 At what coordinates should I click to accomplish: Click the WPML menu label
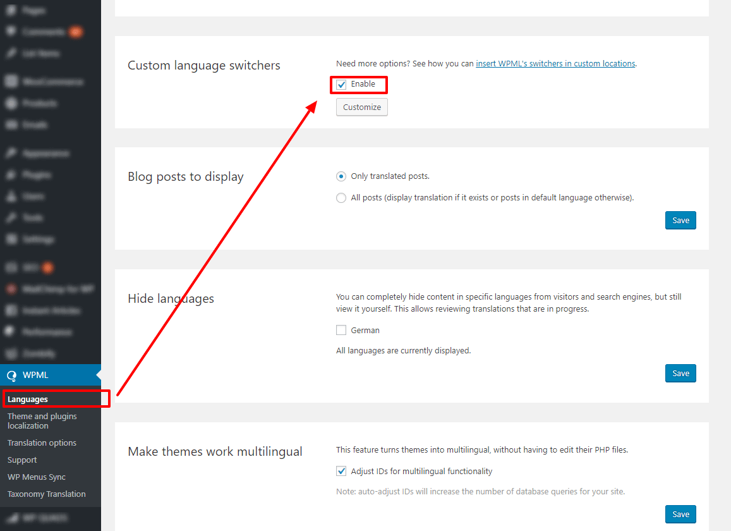pos(35,375)
